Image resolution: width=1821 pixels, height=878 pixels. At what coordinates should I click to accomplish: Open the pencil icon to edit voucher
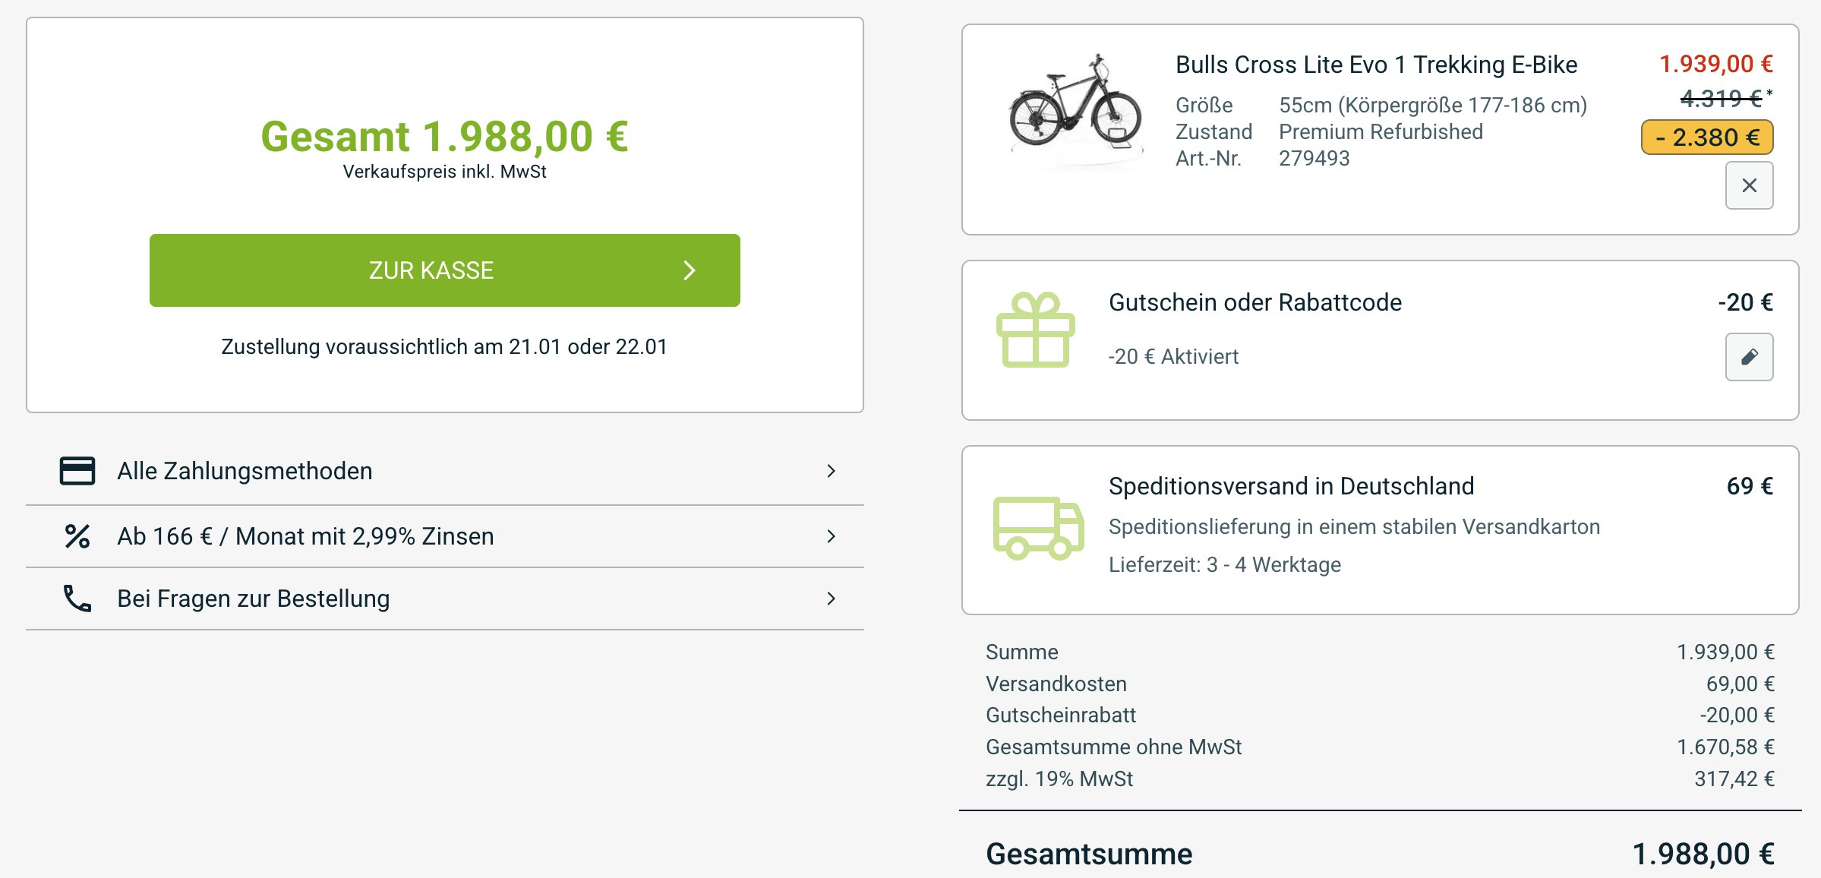point(1749,357)
